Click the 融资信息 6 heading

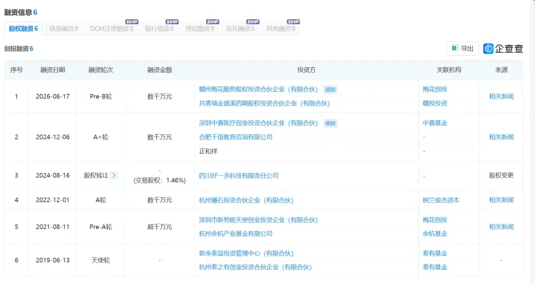(20, 12)
